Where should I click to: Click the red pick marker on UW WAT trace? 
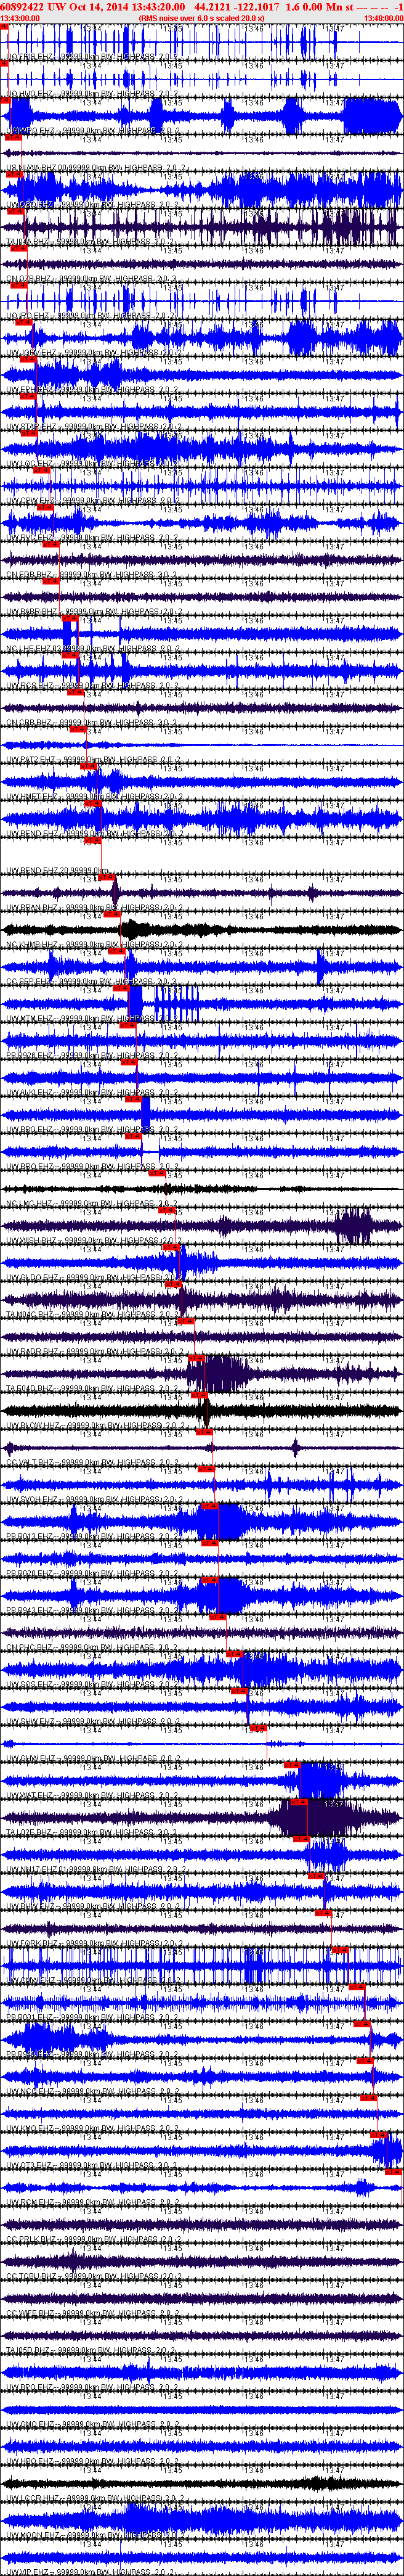(292, 1765)
